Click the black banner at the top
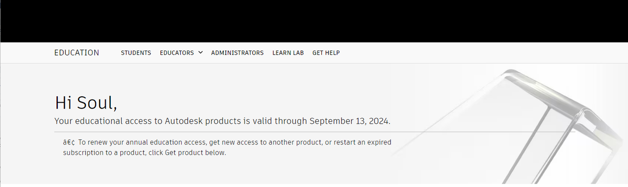 314,21
